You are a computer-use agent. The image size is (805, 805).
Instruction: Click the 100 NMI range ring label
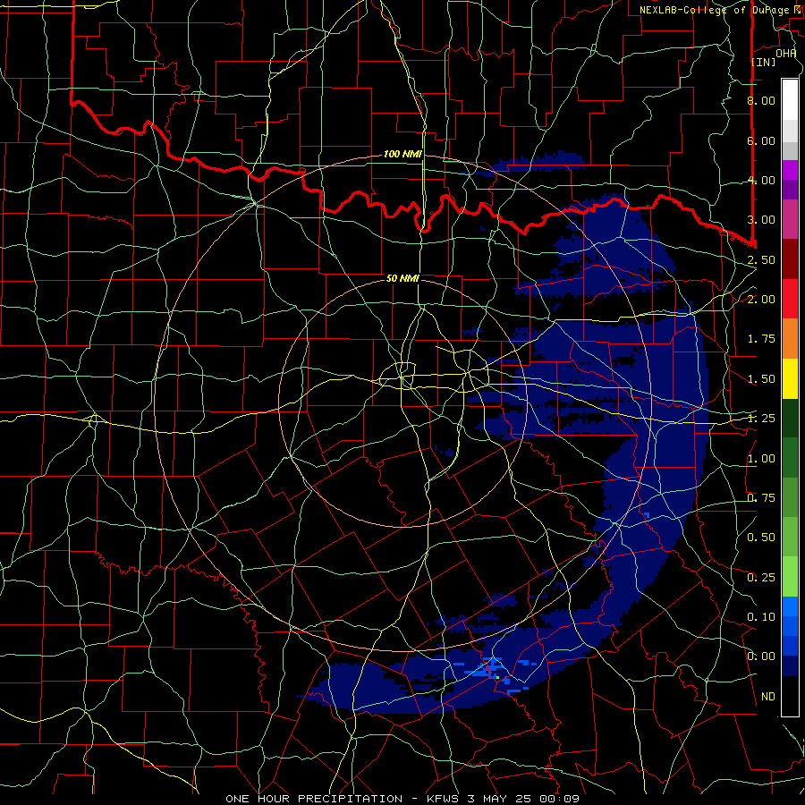(x=402, y=154)
